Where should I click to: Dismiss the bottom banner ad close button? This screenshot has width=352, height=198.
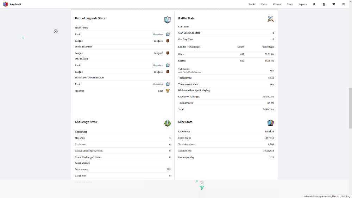[202, 183]
